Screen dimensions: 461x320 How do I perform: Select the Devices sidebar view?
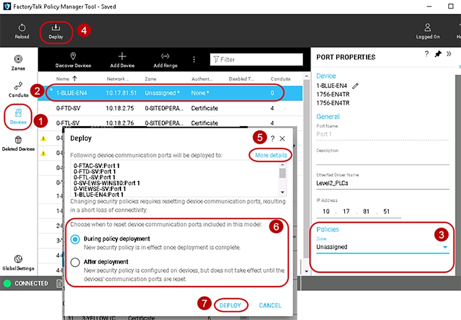[x=18, y=117]
